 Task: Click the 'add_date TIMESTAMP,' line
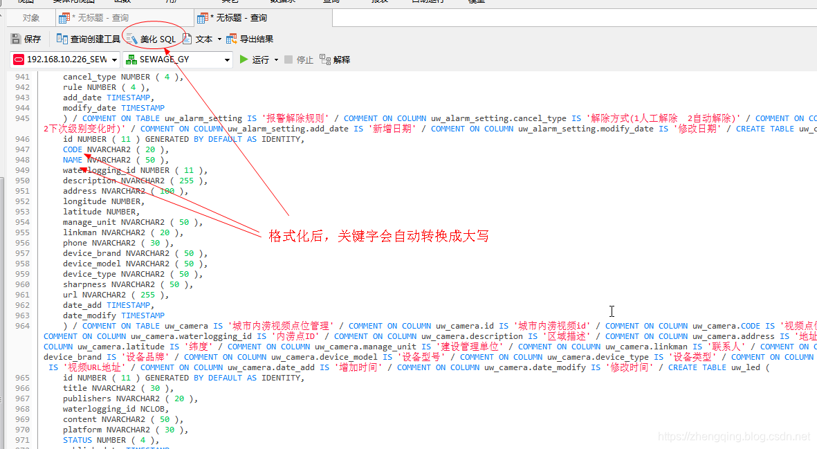pyautogui.click(x=109, y=98)
